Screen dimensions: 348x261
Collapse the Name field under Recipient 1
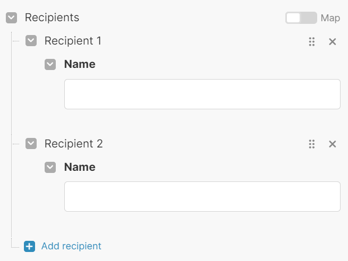coord(50,65)
